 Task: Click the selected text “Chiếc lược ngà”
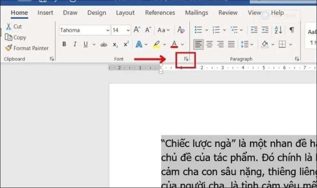click(x=199, y=144)
